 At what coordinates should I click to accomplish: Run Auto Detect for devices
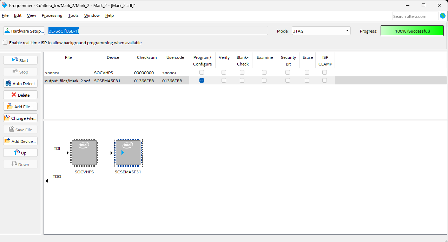pyautogui.click(x=20, y=83)
